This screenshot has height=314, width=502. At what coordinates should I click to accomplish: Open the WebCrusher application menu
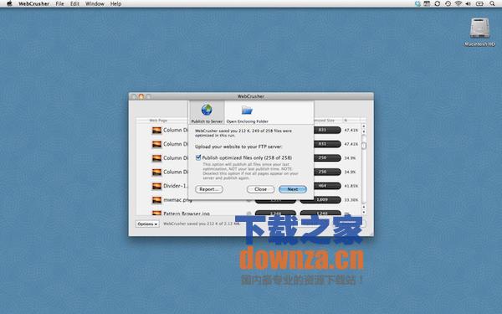(34, 4)
